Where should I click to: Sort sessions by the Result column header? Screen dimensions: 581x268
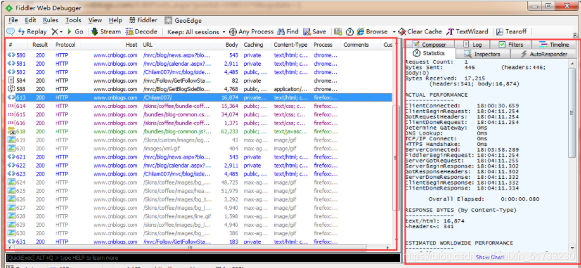pos(40,45)
